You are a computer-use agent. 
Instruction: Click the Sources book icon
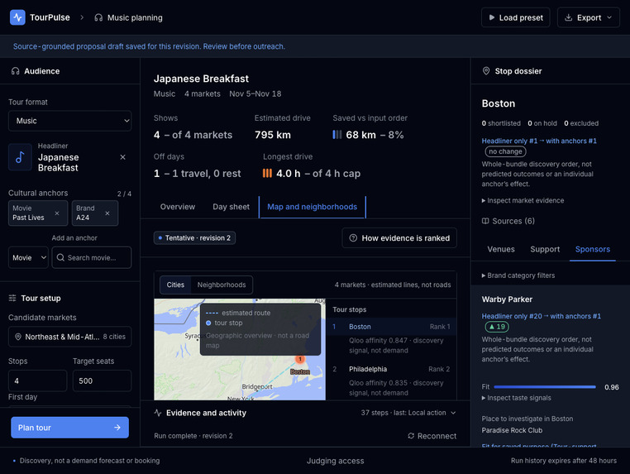click(485, 221)
